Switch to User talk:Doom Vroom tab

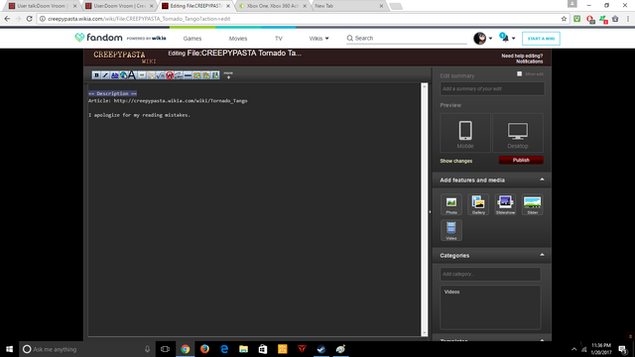click(42, 6)
